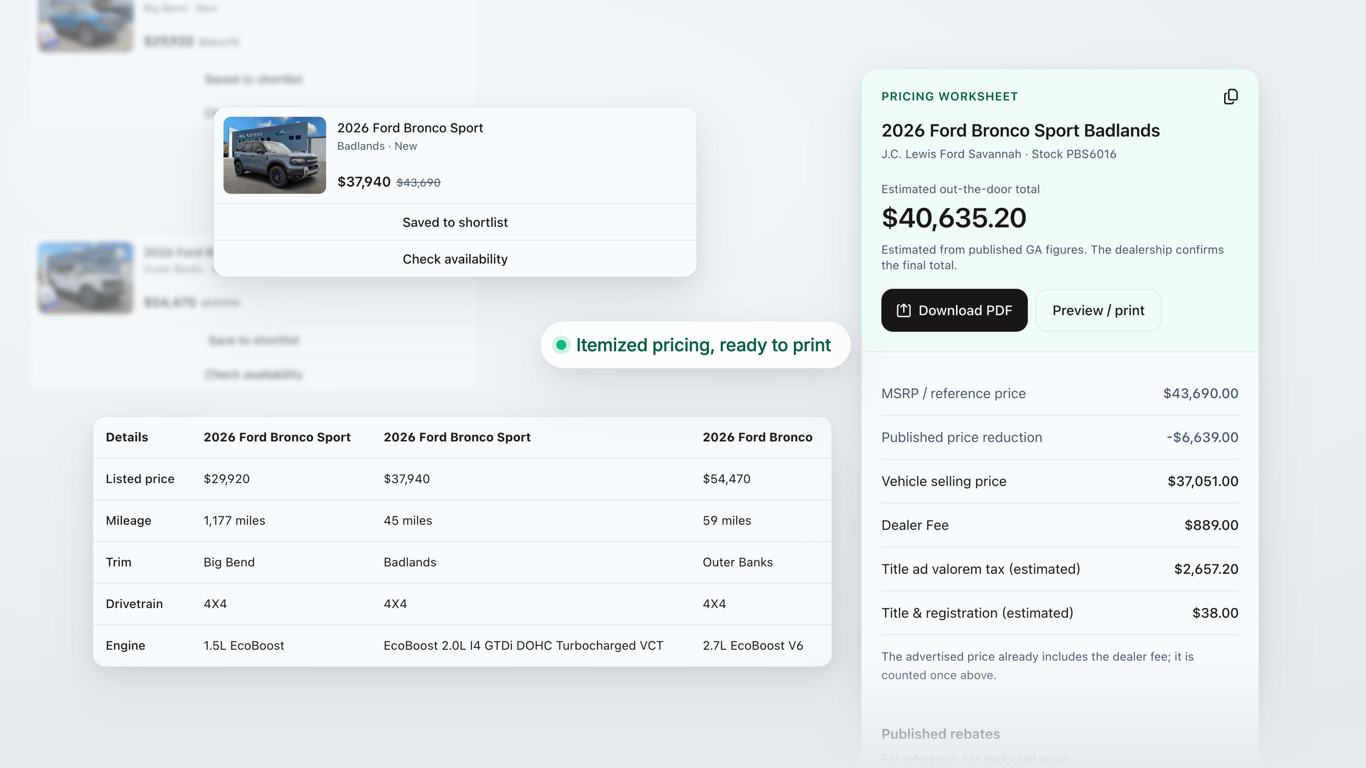Select the Mileage row label
Image resolution: width=1366 pixels, height=768 pixels.
[x=128, y=521]
